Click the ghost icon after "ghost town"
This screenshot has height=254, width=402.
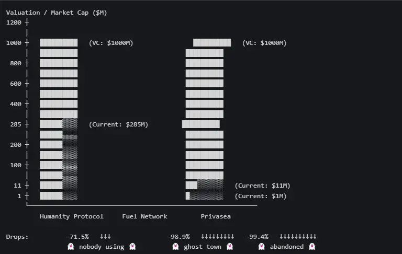click(229, 247)
